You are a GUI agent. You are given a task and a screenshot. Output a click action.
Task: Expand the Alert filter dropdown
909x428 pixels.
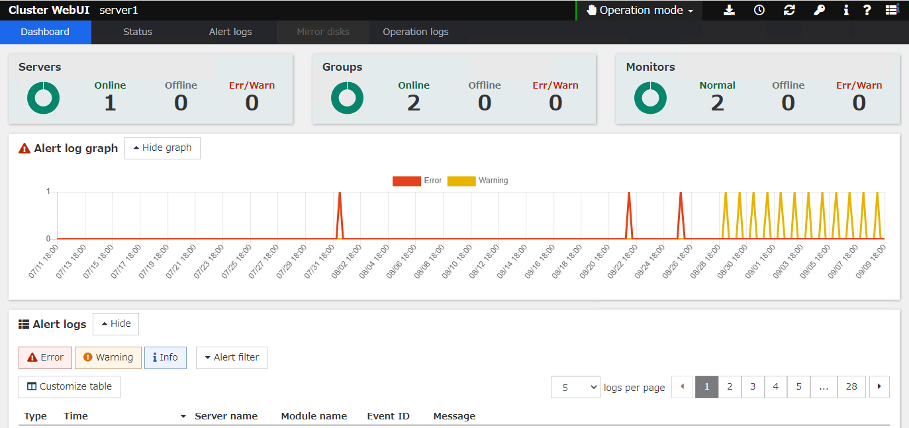click(232, 357)
